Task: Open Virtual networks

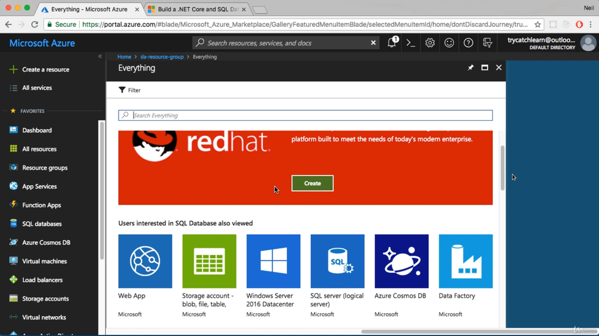Action: pyautogui.click(x=37, y=317)
